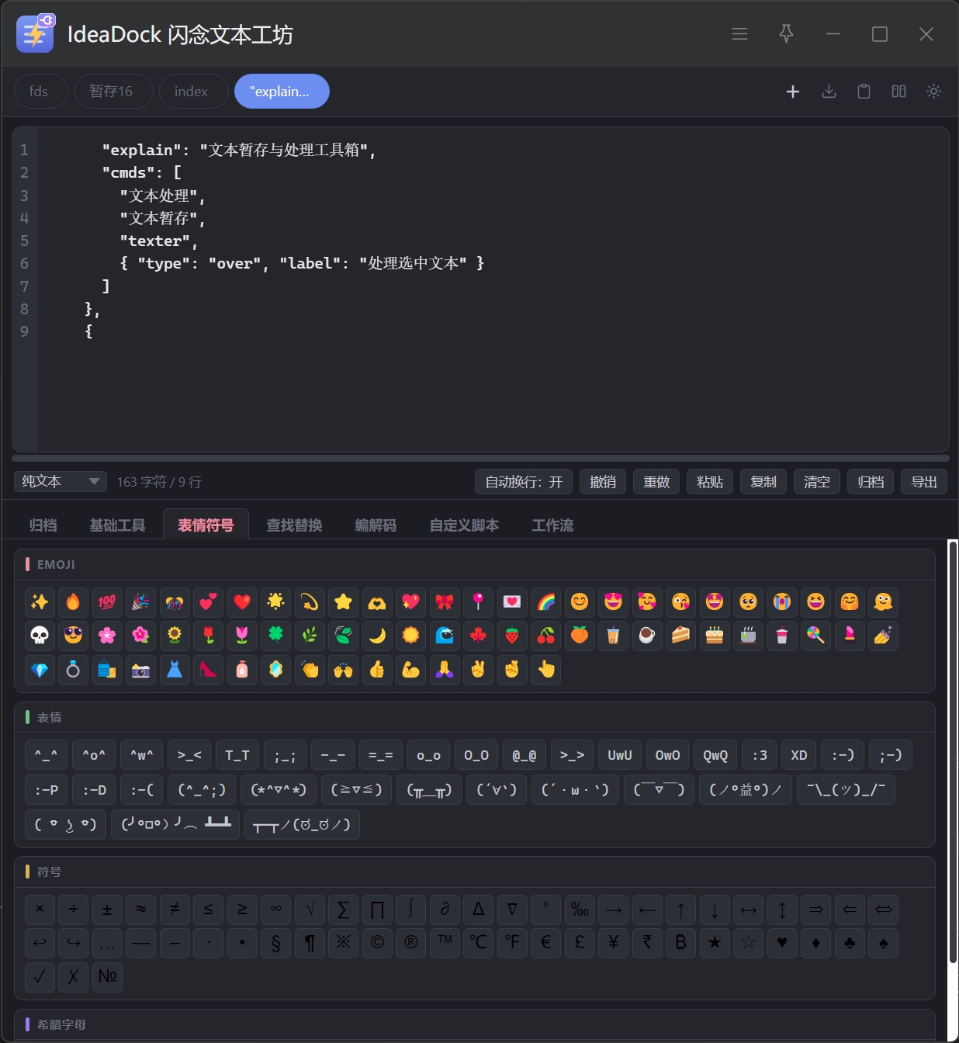Open the 编解码 panel tab
Image resolution: width=959 pixels, height=1043 pixels.
tap(376, 525)
